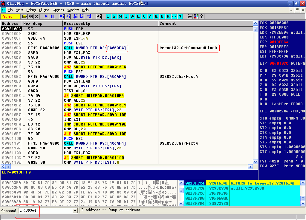Click the Command input field
Image resolution: width=306 pixels, height=220 pixels.
click(x=46, y=210)
